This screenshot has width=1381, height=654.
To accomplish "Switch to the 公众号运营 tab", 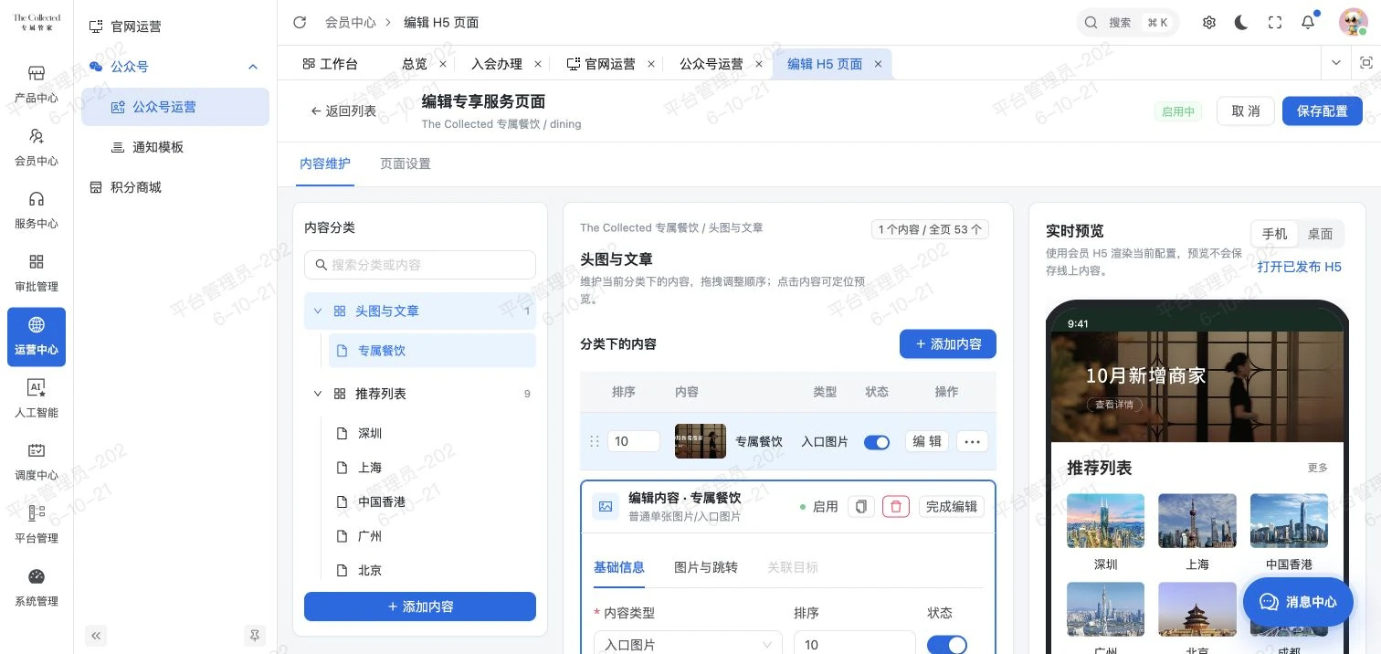I will [712, 64].
